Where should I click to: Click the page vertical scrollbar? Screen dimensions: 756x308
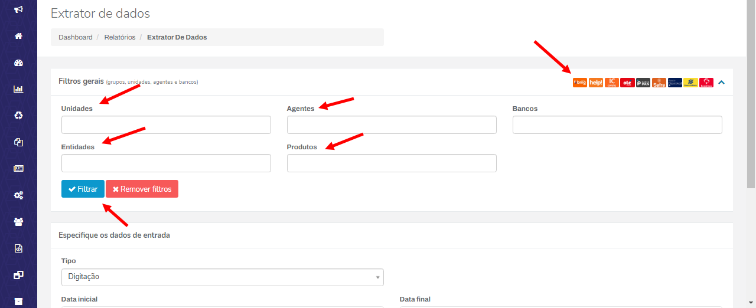[x=751, y=94]
